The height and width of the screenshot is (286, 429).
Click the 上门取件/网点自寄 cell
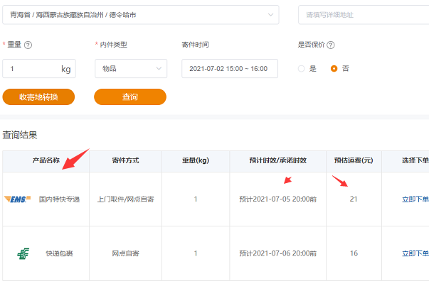tap(126, 199)
